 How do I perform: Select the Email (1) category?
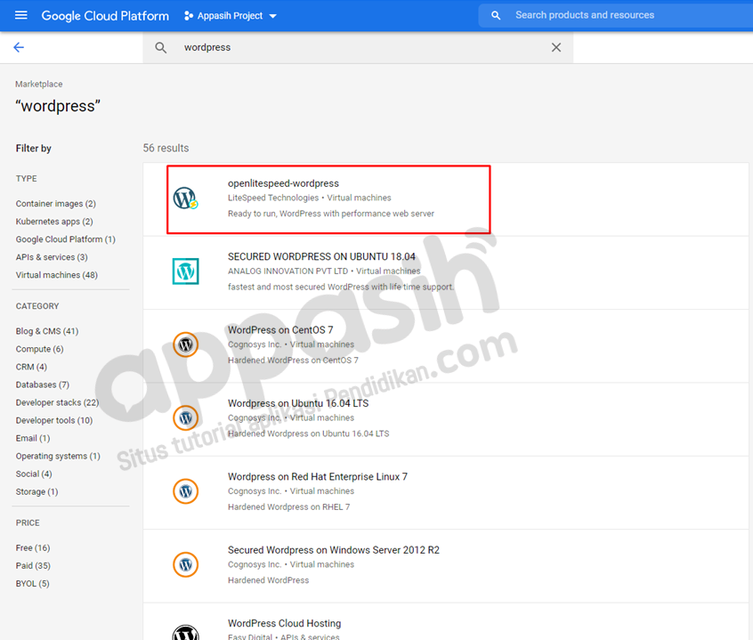coord(33,438)
